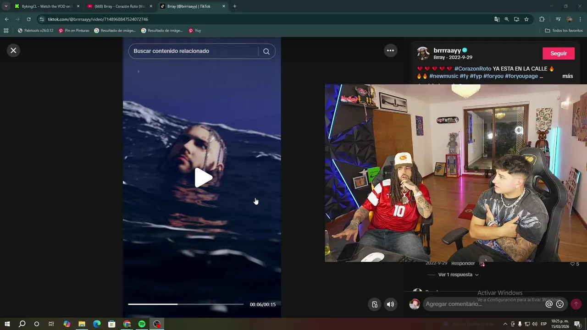
Task: View site information icon in address bar
Action: point(42,19)
